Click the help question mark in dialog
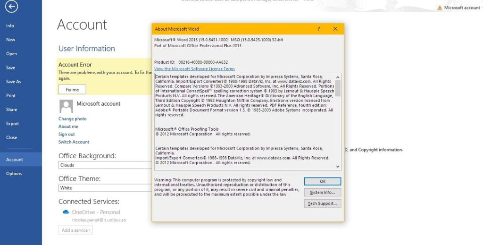 coord(319,29)
